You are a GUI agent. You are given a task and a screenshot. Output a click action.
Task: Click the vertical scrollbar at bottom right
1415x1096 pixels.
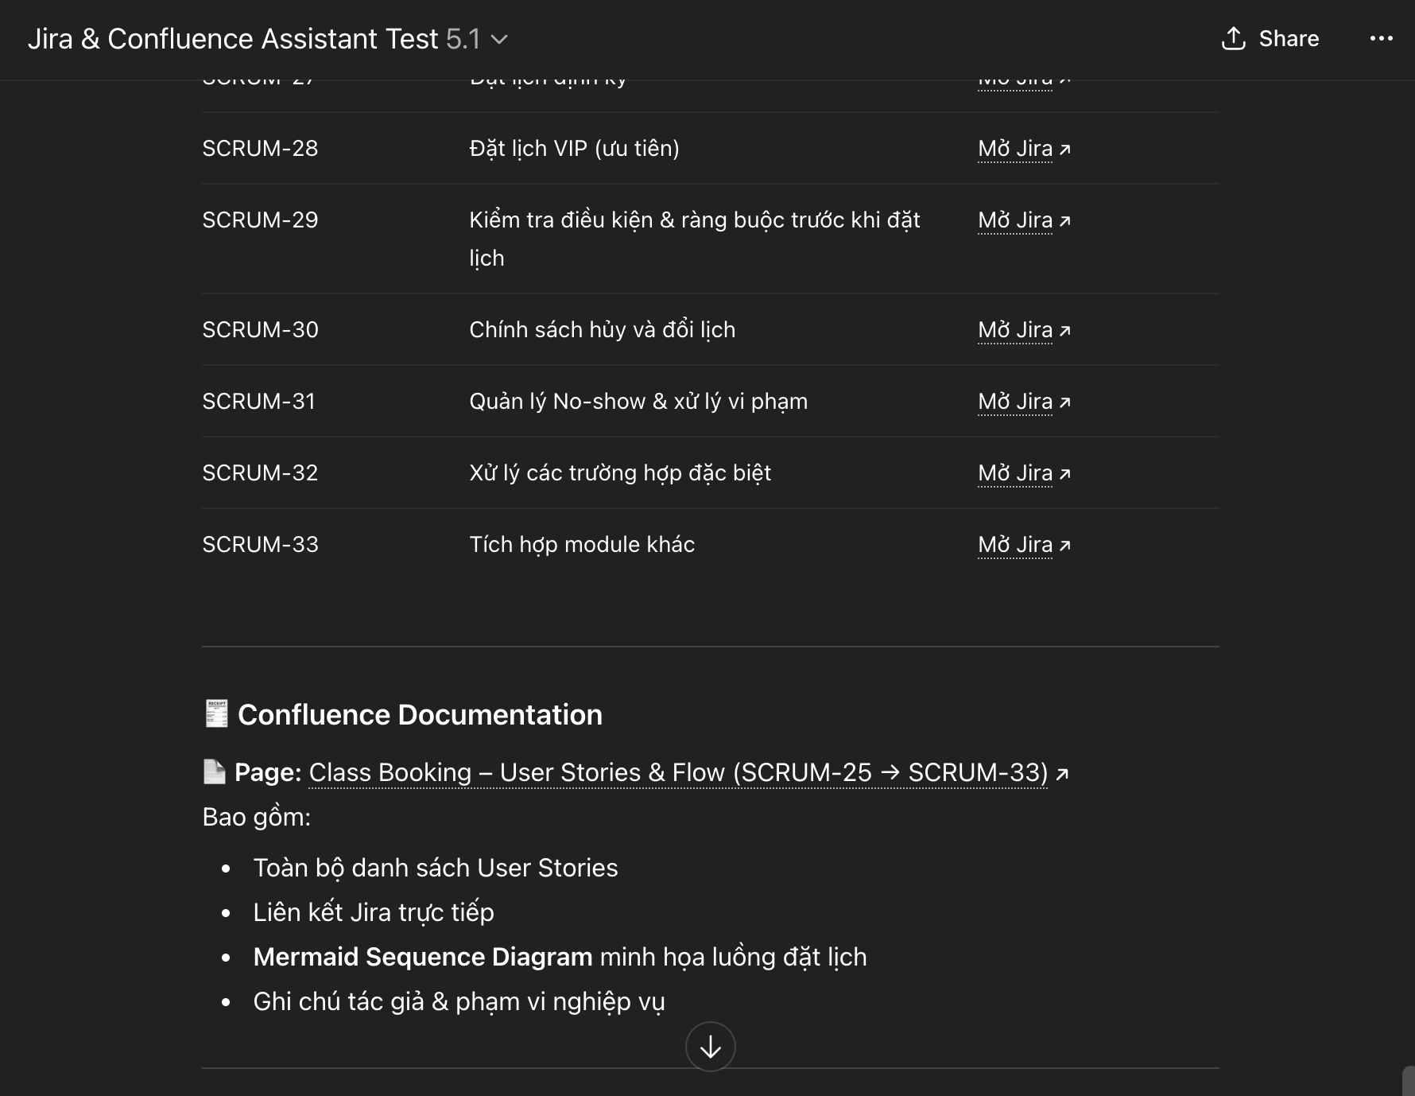[1408, 1080]
